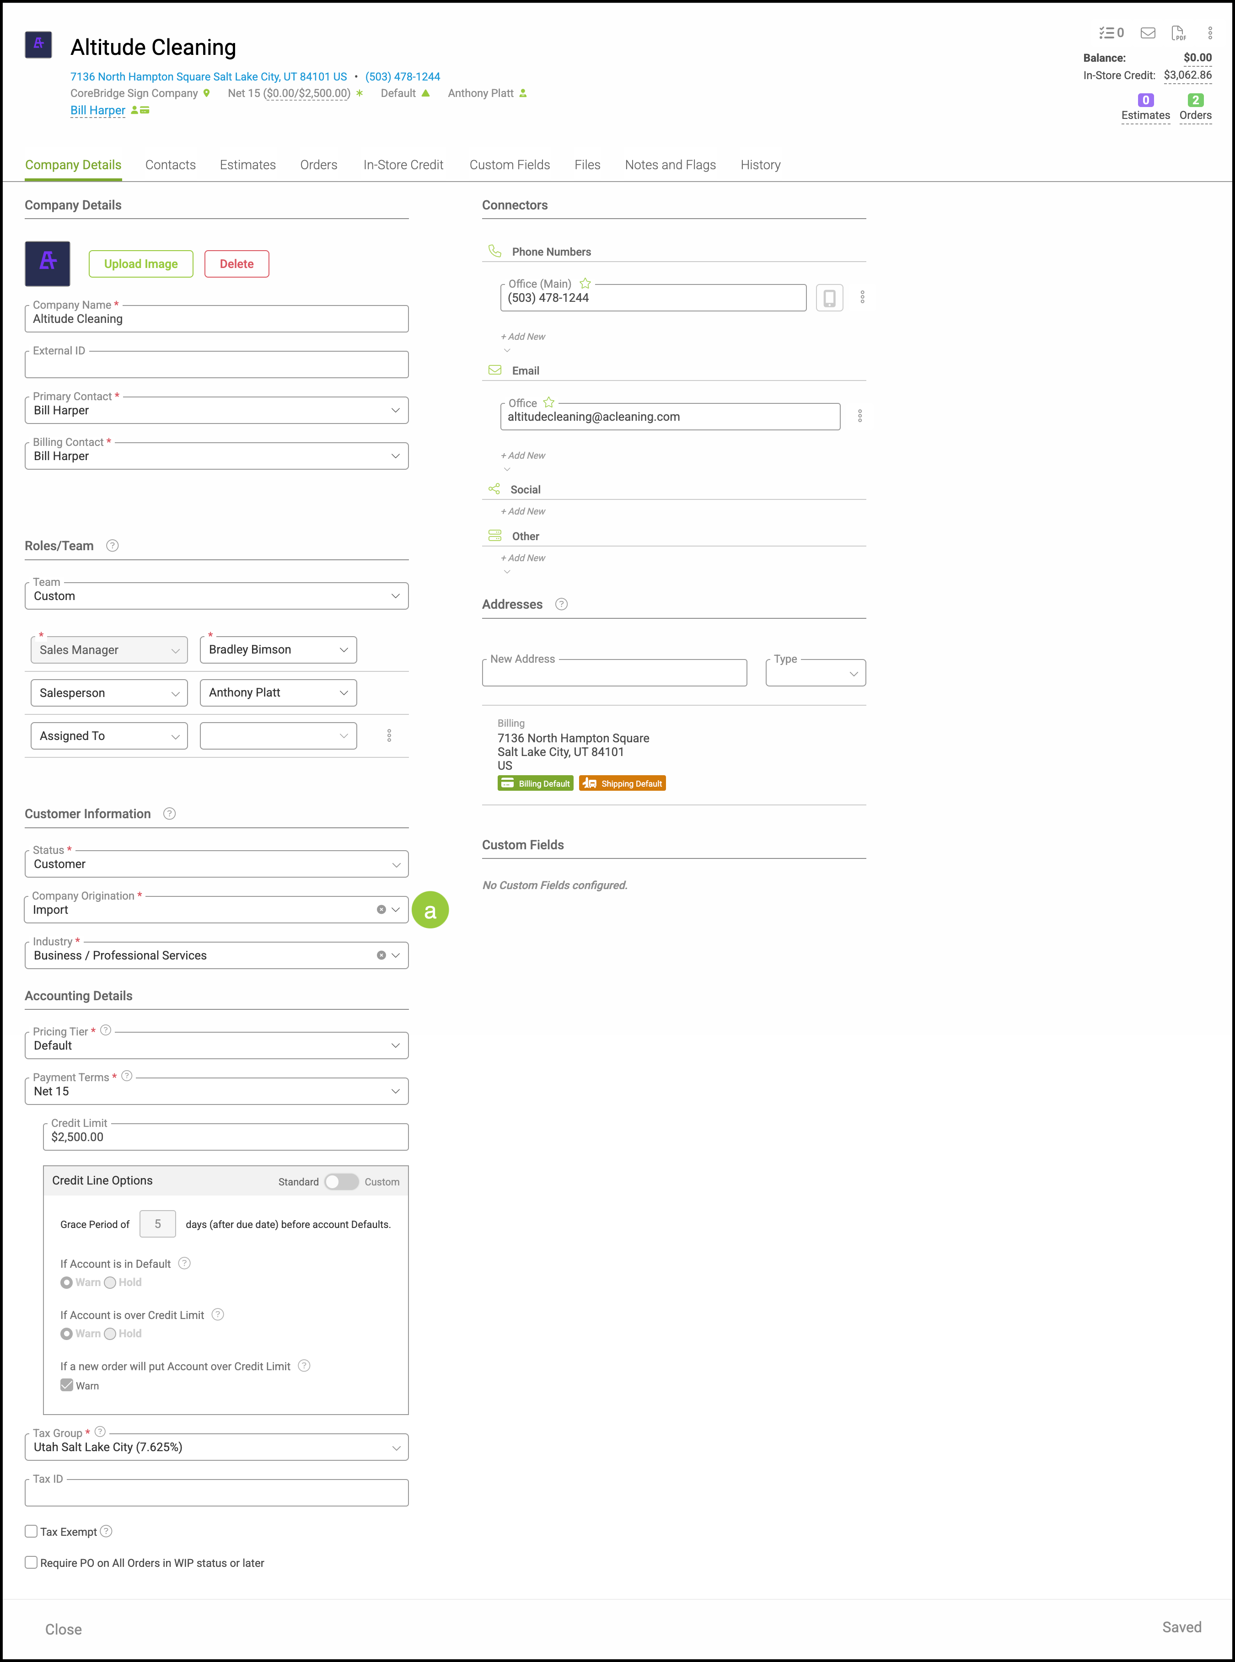Check the Tax Exempt checkbox
The image size is (1235, 1662).
[32, 1531]
